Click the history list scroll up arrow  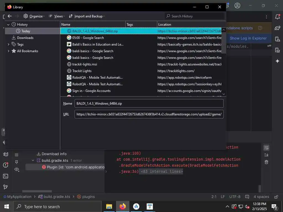tap(224, 30)
